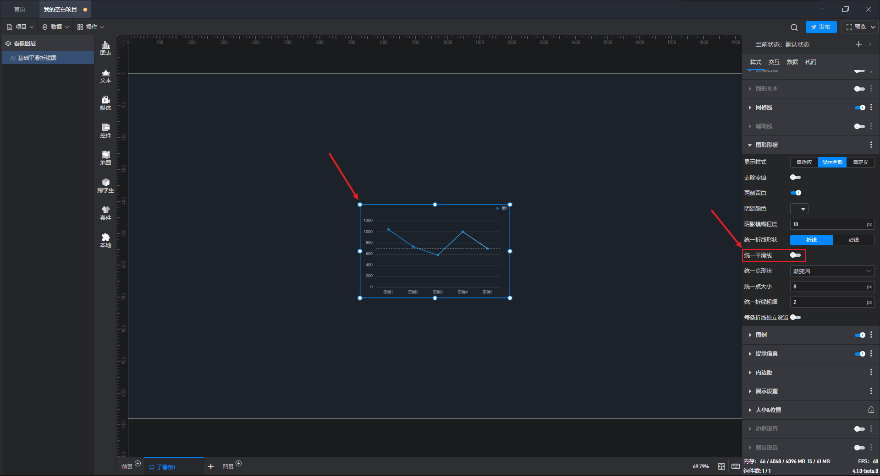Add a new state with plus icon
This screenshot has width=880, height=476.
point(858,44)
